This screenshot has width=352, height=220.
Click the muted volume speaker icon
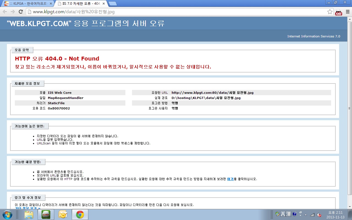click(x=319, y=215)
